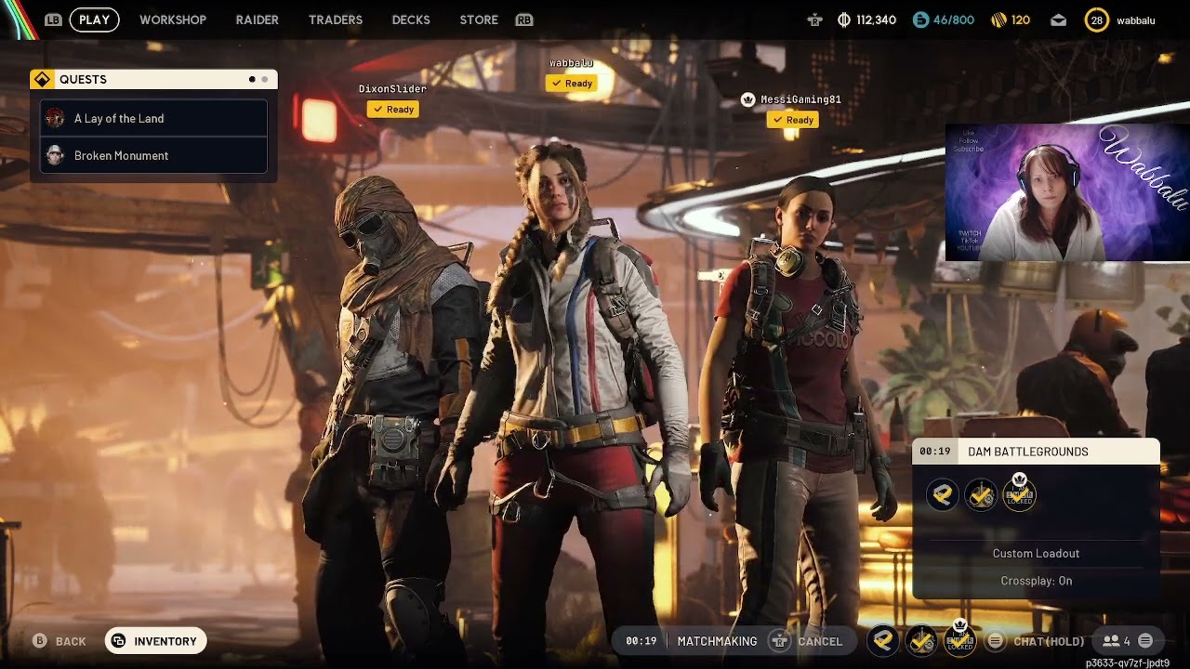The image size is (1190, 669).
Task: Select the DECKS tab
Action: [411, 20]
